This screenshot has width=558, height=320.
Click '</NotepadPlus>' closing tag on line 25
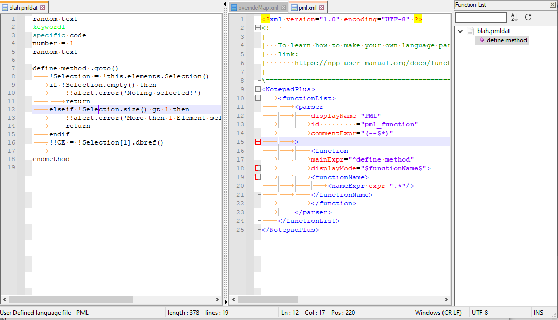(x=290, y=230)
